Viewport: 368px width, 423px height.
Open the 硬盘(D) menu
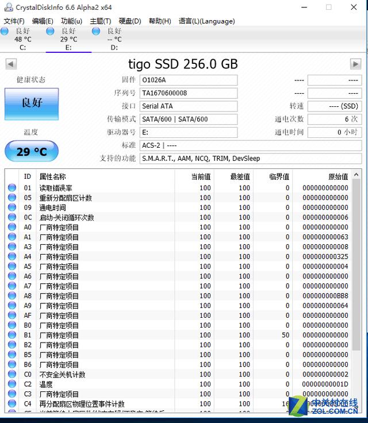coord(130,21)
